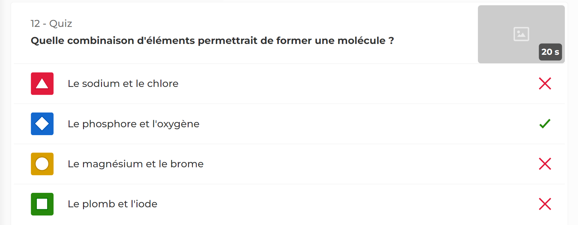
Task: Click the green checkmark beside phosphore et l'oxygène
Action: pyautogui.click(x=545, y=124)
